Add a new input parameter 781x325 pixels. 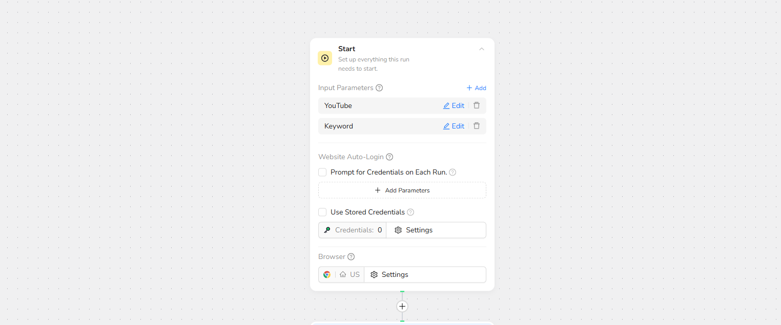tap(476, 88)
